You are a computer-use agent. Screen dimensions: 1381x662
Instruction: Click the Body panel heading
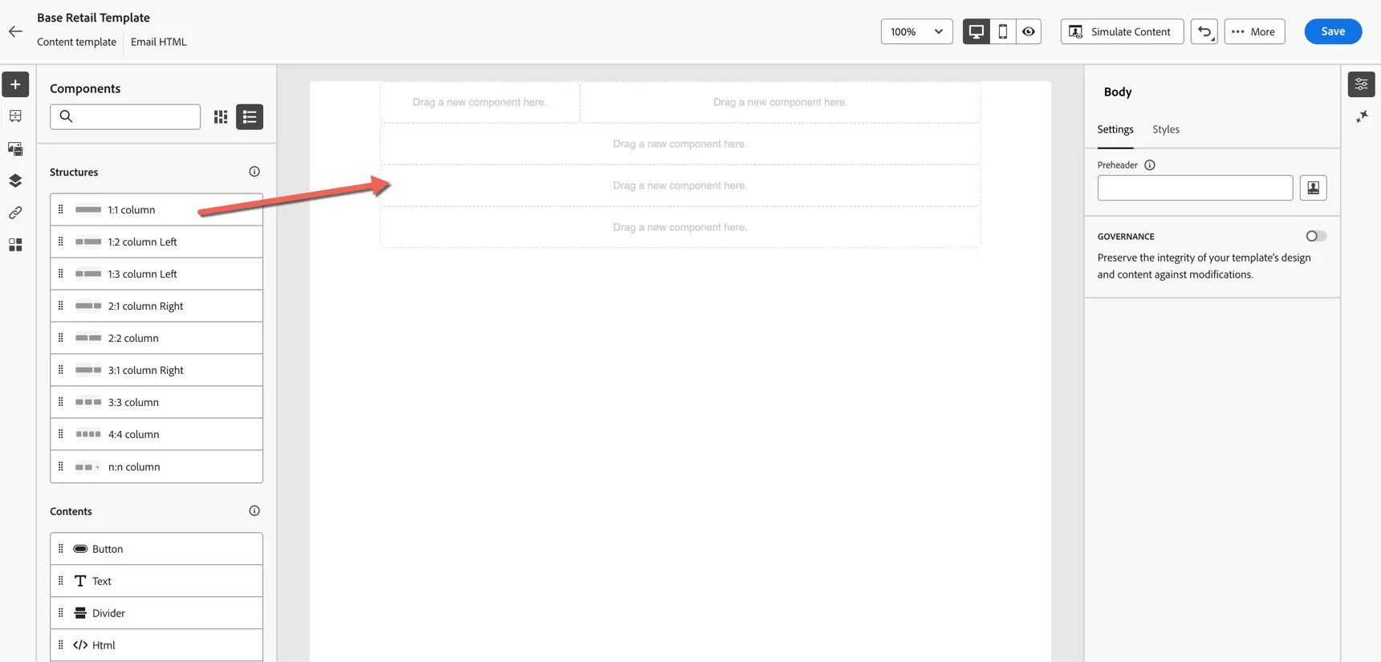[x=1118, y=91]
